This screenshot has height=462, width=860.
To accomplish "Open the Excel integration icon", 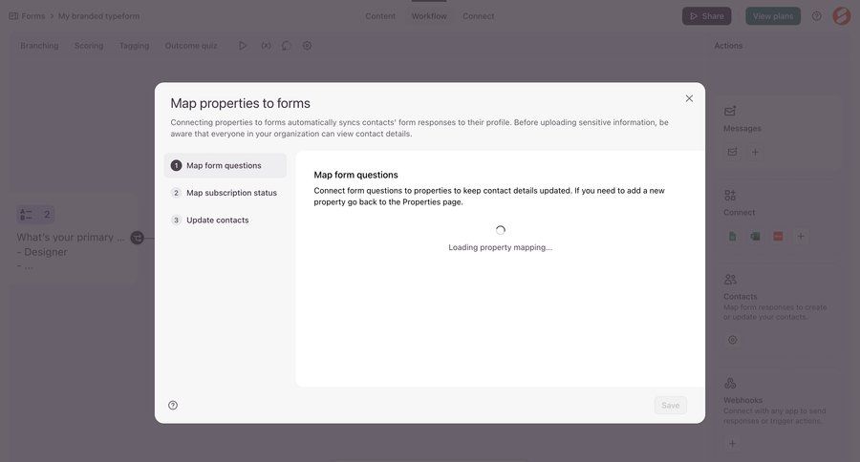I will (755, 237).
